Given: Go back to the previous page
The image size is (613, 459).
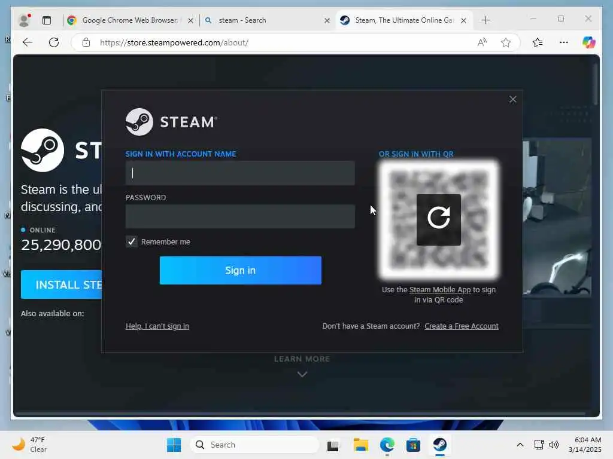Looking at the screenshot, I should [x=28, y=42].
